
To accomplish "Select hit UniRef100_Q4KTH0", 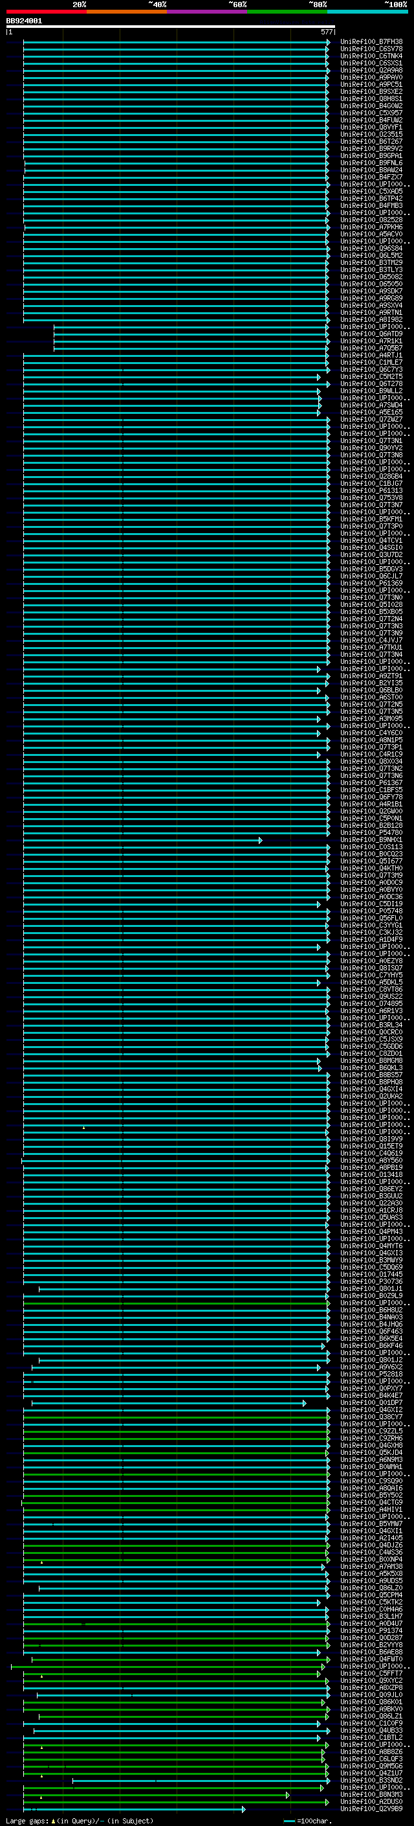I will pyautogui.click(x=371, y=869).
